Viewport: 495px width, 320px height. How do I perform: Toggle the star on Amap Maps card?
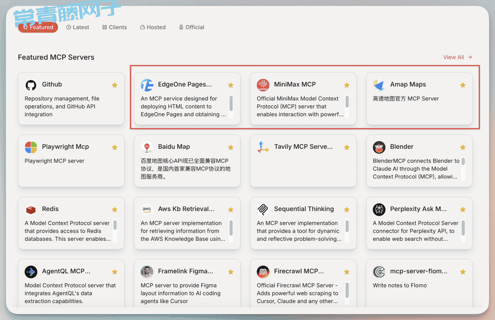coord(463,85)
